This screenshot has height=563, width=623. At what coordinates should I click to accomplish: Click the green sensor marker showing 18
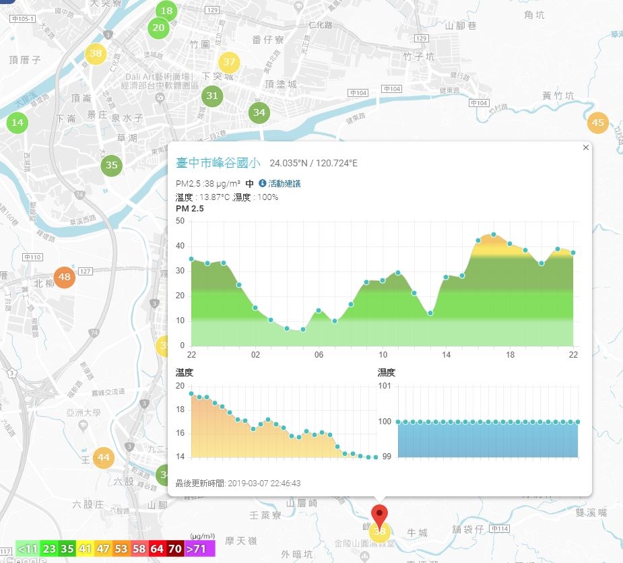166,11
